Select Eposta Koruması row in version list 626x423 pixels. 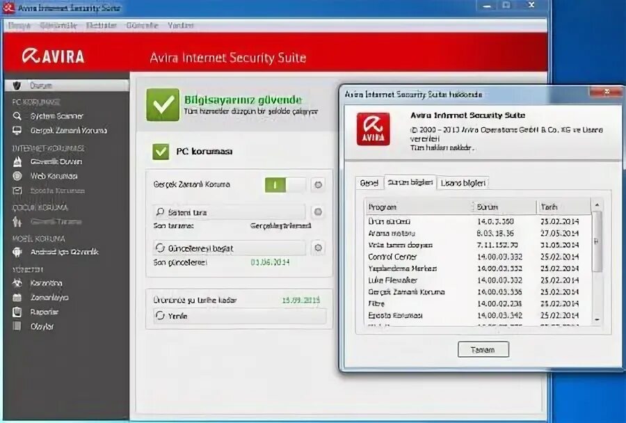point(479,316)
